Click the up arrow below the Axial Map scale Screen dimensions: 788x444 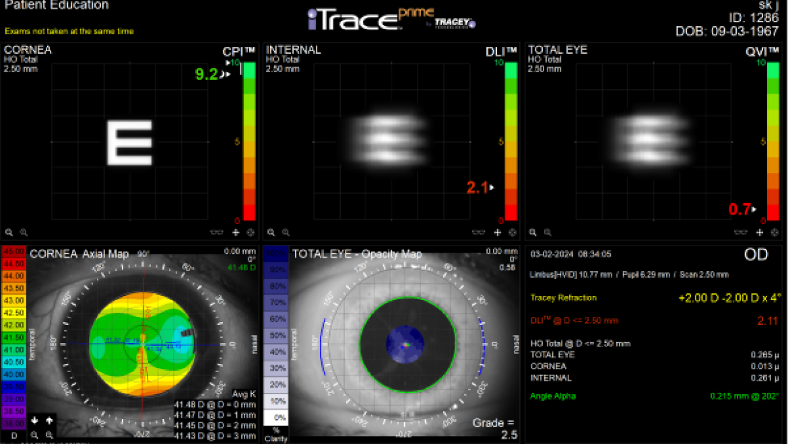(48, 420)
